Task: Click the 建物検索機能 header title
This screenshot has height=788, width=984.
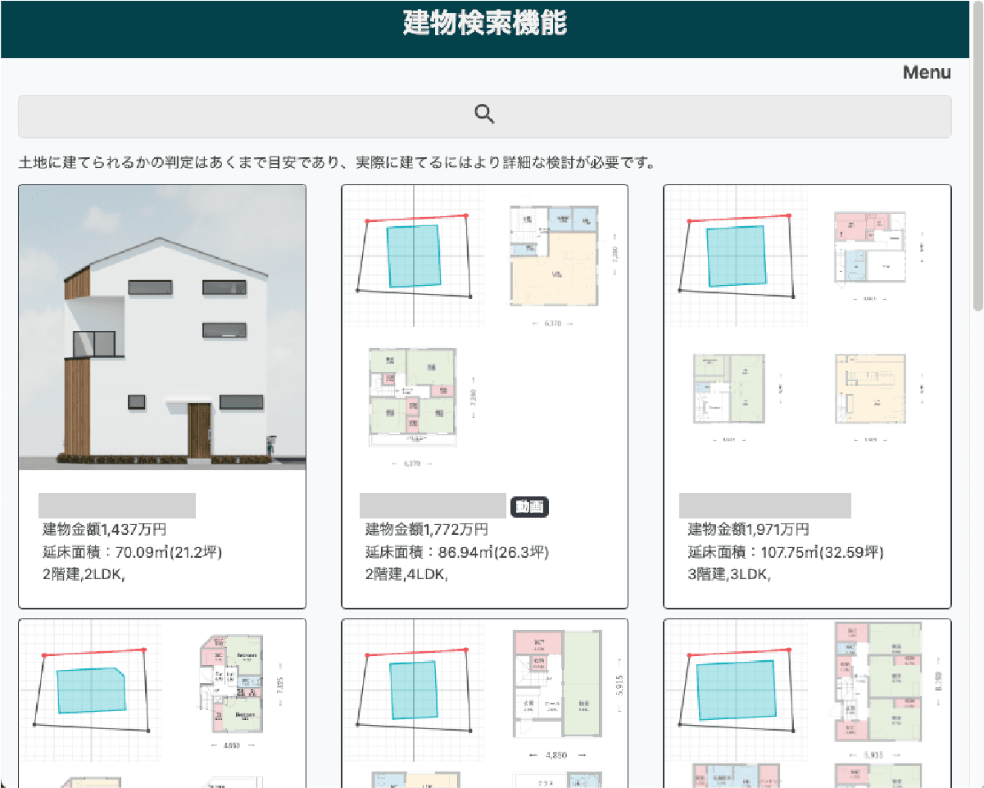Action: (x=484, y=25)
